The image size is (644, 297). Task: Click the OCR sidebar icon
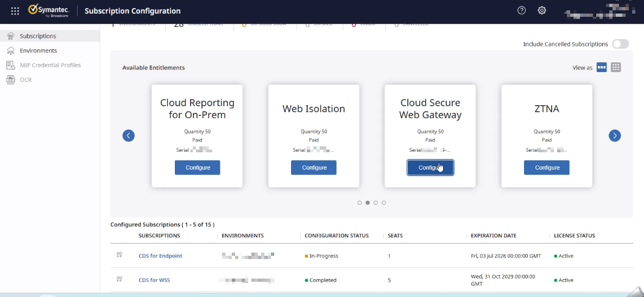coord(11,80)
